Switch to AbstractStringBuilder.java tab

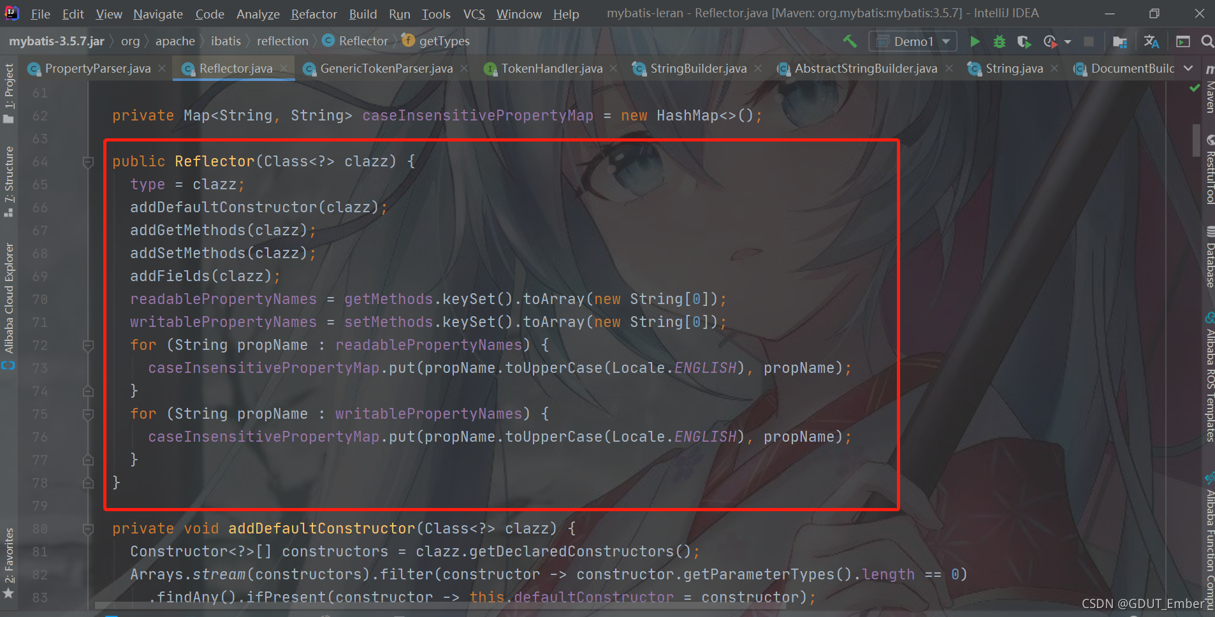point(866,68)
